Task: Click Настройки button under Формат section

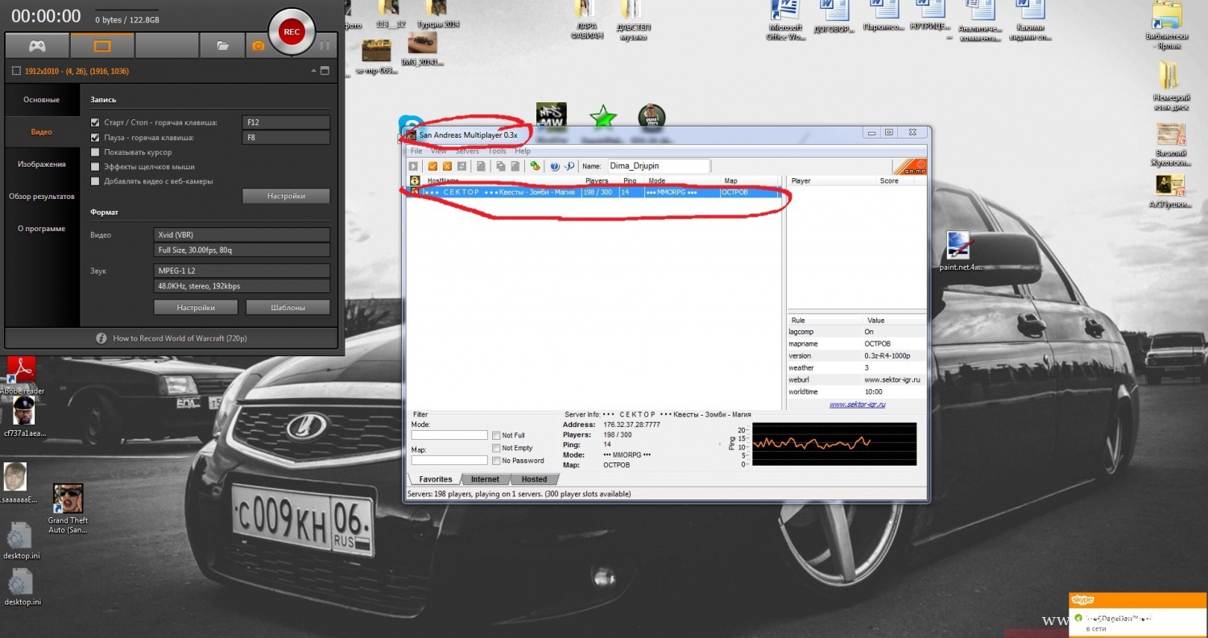Action: click(x=196, y=307)
